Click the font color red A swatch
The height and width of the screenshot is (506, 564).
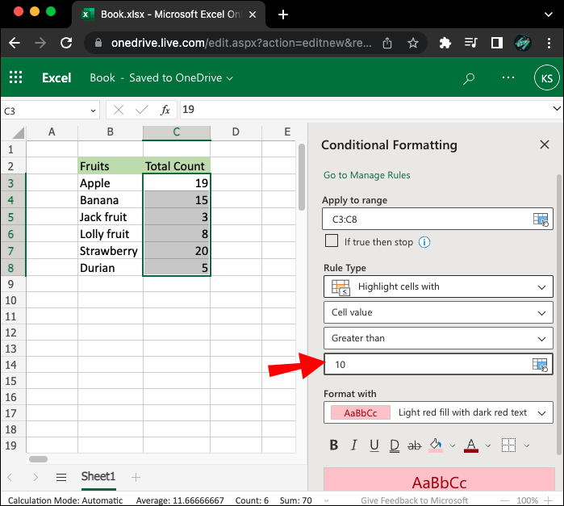[x=471, y=445]
